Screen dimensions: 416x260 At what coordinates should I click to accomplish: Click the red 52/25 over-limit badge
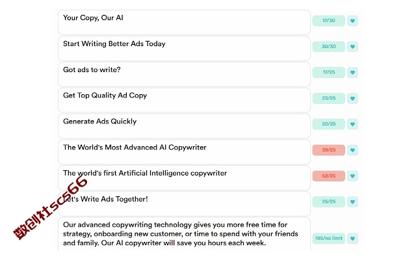[x=329, y=175]
